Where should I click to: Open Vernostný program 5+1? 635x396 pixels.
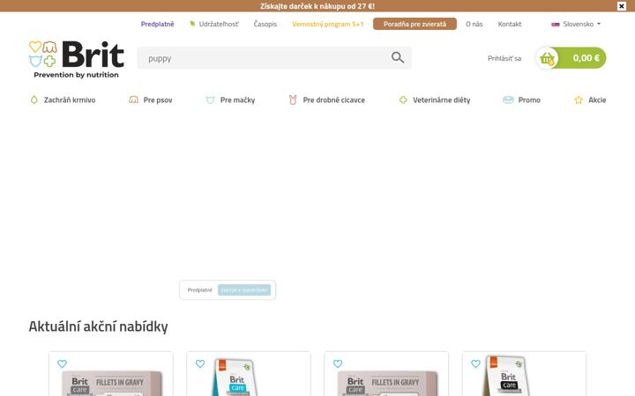coord(327,24)
